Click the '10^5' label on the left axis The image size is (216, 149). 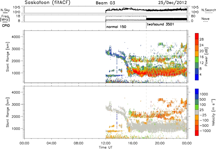pos(16,8)
